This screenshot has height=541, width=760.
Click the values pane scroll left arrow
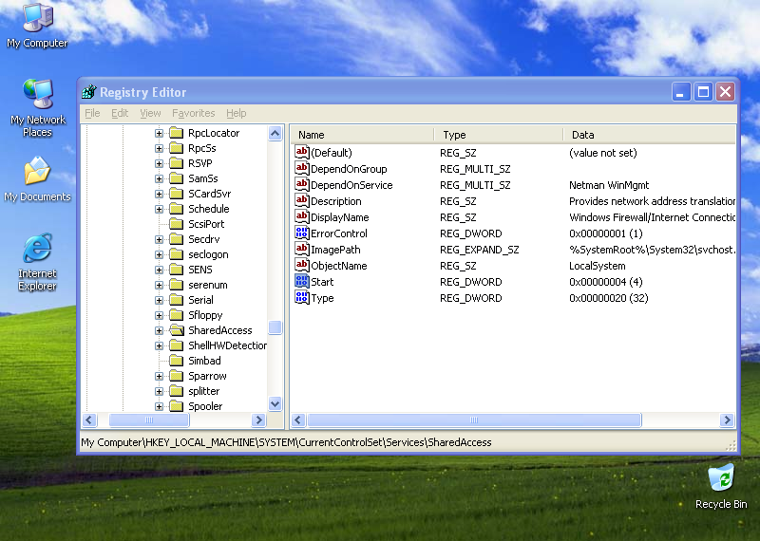[298, 420]
